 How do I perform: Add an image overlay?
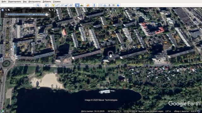pyautogui.click(x=66, y=5)
